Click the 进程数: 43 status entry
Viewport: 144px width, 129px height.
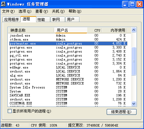tap(10, 125)
